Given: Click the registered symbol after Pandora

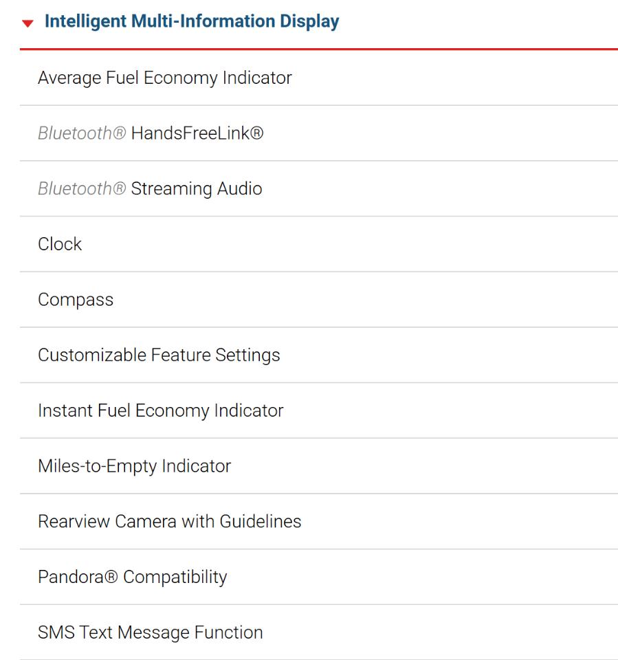Looking at the screenshot, I should click(x=111, y=577).
